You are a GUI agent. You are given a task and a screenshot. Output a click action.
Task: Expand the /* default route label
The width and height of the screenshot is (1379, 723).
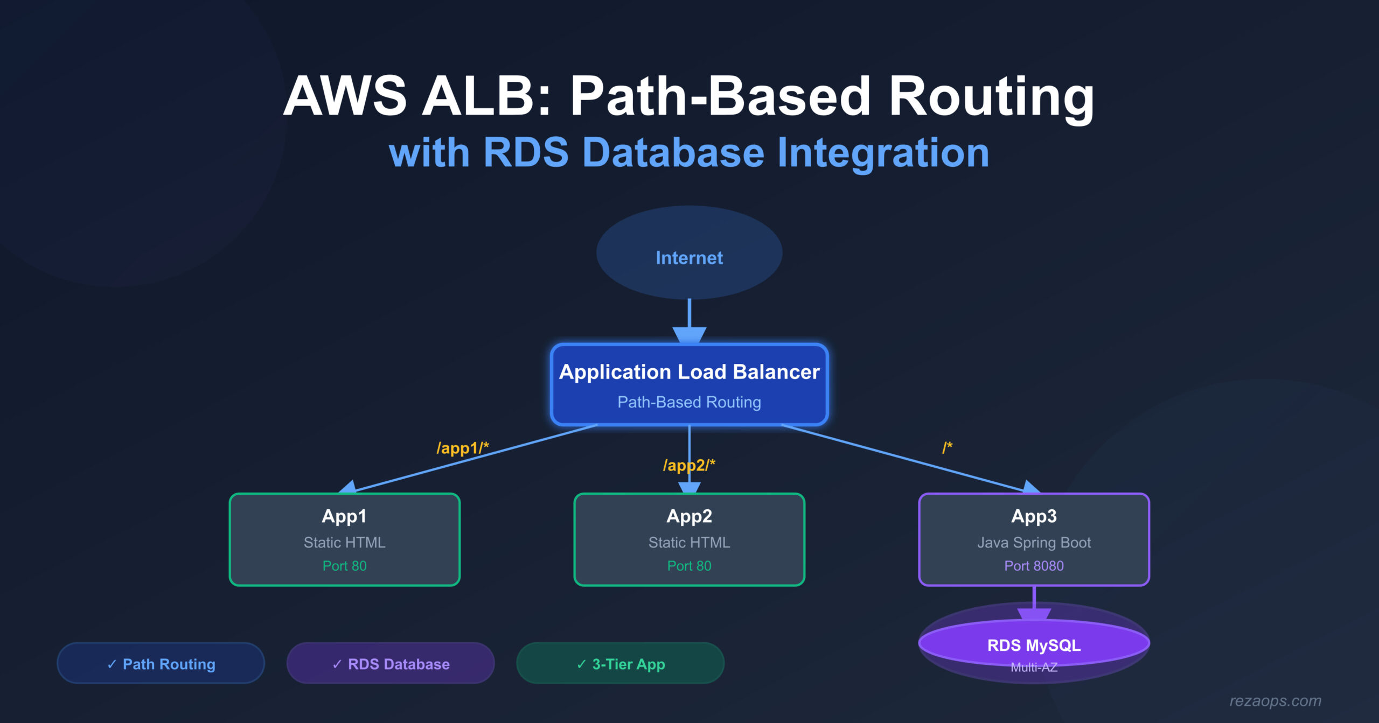[946, 446]
